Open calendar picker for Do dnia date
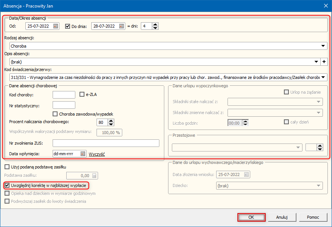 pos(122,26)
